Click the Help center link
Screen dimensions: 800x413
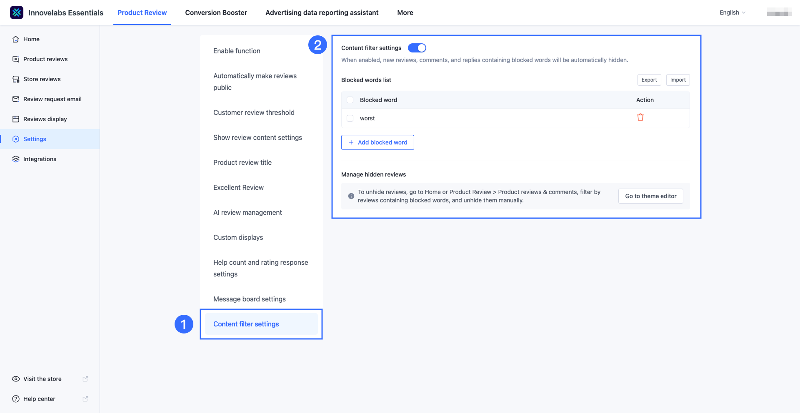pos(50,399)
